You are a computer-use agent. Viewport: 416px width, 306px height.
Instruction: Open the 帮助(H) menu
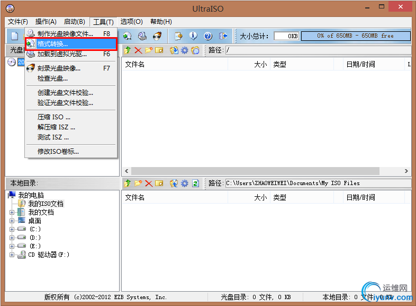[x=161, y=22]
